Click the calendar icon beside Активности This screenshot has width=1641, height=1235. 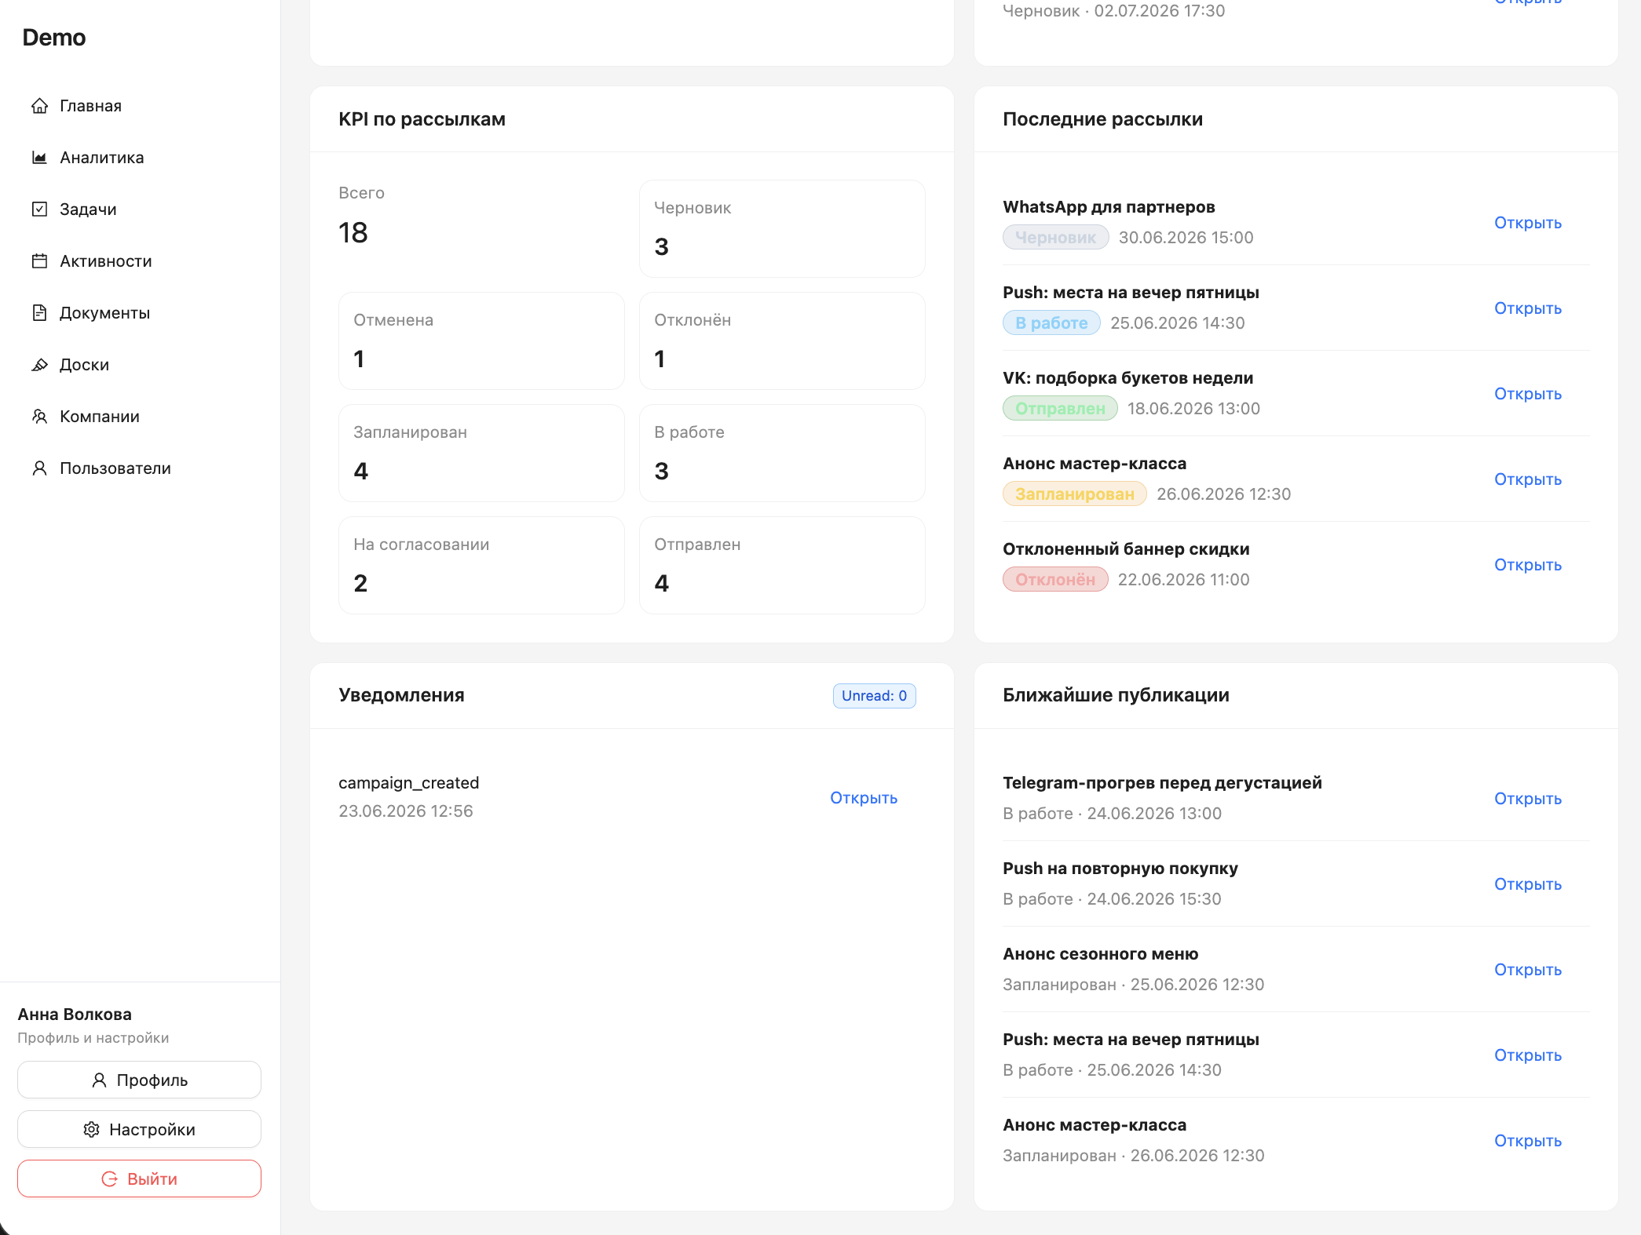click(39, 261)
